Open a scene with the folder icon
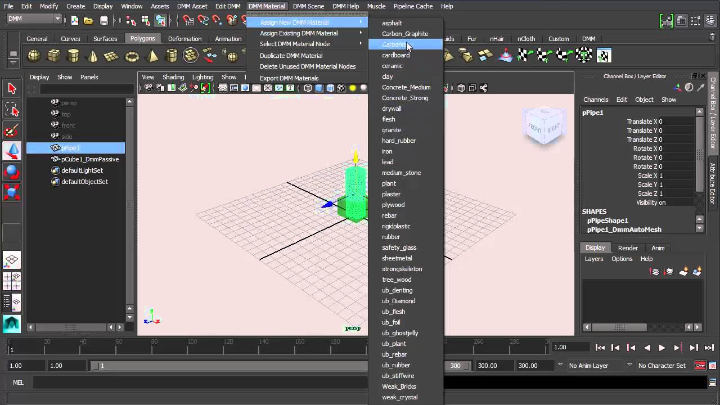The width and height of the screenshot is (720, 405). tap(89, 20)
